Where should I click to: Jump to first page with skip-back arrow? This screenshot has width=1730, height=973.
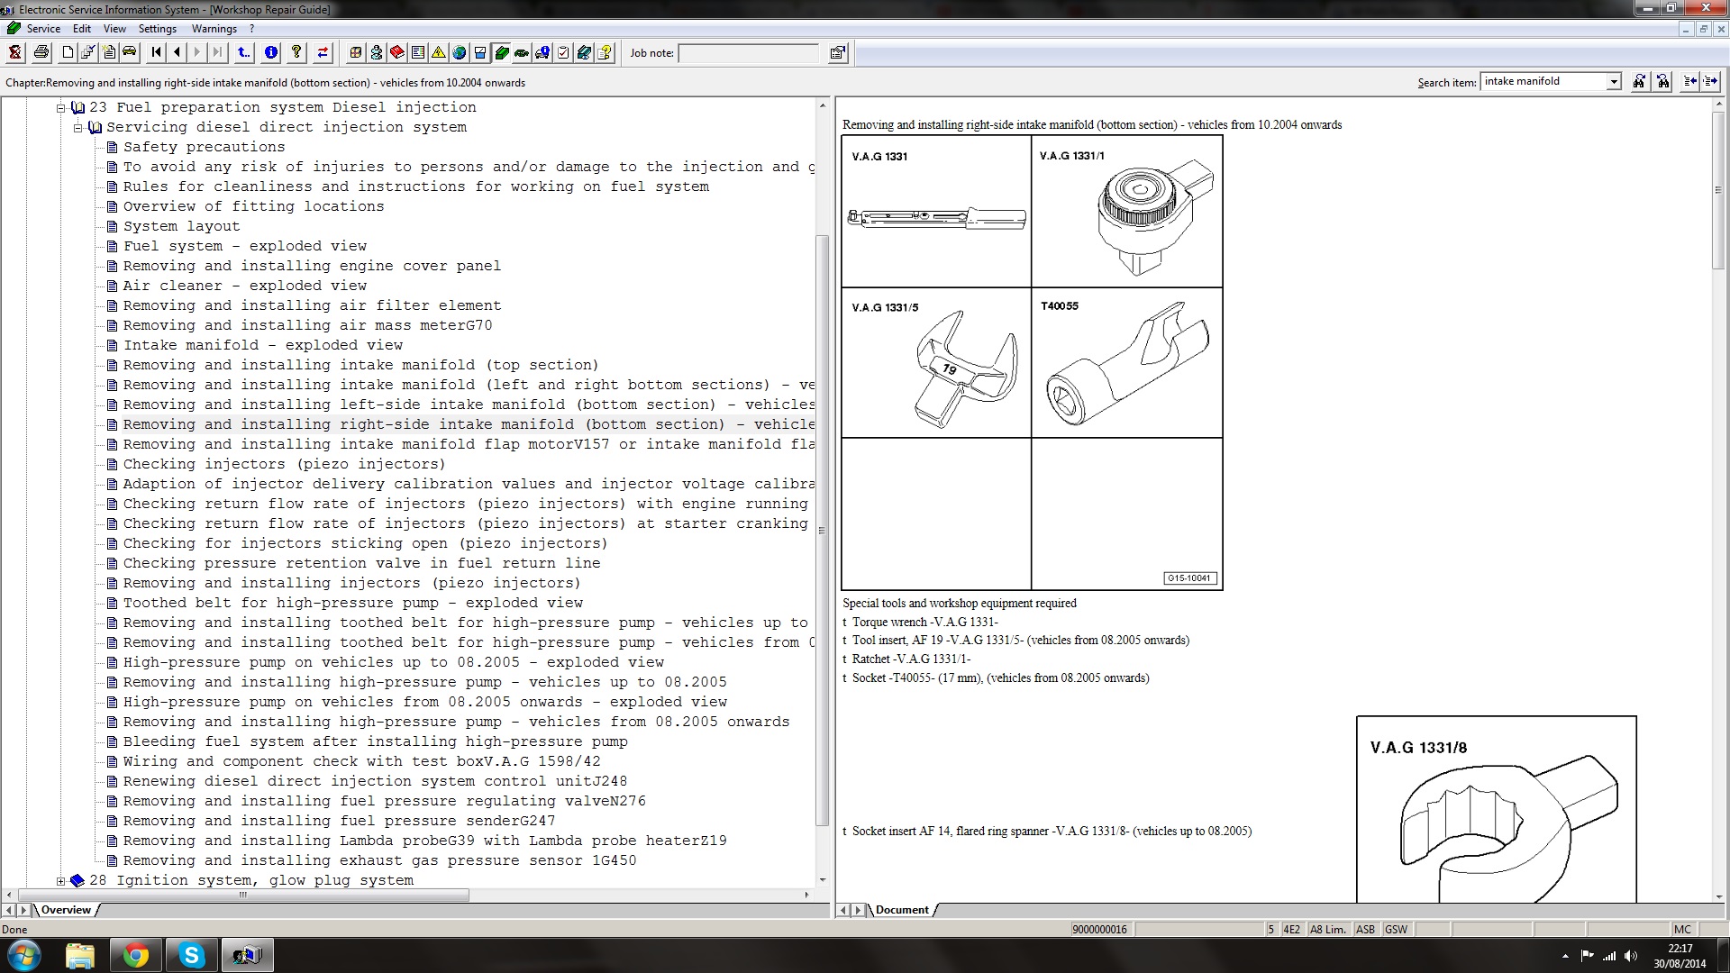click(x=157, y=52)
